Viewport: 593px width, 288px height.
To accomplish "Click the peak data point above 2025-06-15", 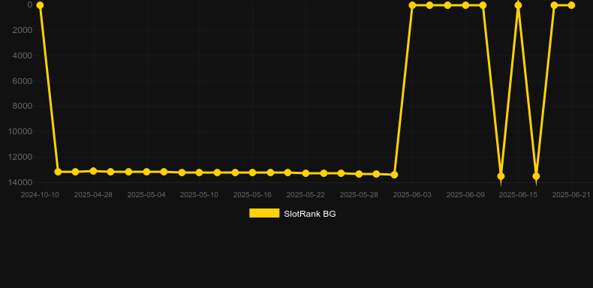I will (x=518, y=5).
